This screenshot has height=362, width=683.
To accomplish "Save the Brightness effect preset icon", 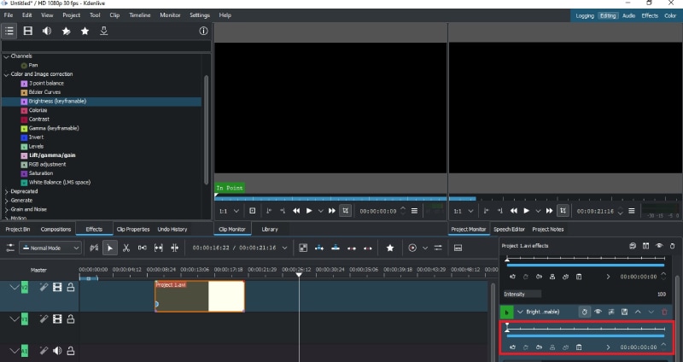I will click(x=624, y=312).
